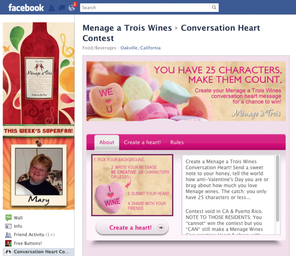Click the Free Buttons sidebar icon
This screenshot has height=256, width=296.
[8, 243]
